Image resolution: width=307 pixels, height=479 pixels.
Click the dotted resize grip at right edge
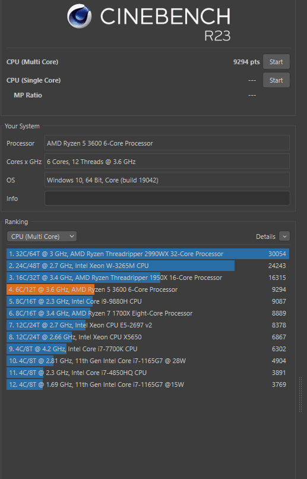[300, 394]
